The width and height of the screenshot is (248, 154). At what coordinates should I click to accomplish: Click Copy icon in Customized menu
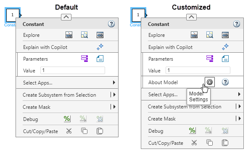210,143
